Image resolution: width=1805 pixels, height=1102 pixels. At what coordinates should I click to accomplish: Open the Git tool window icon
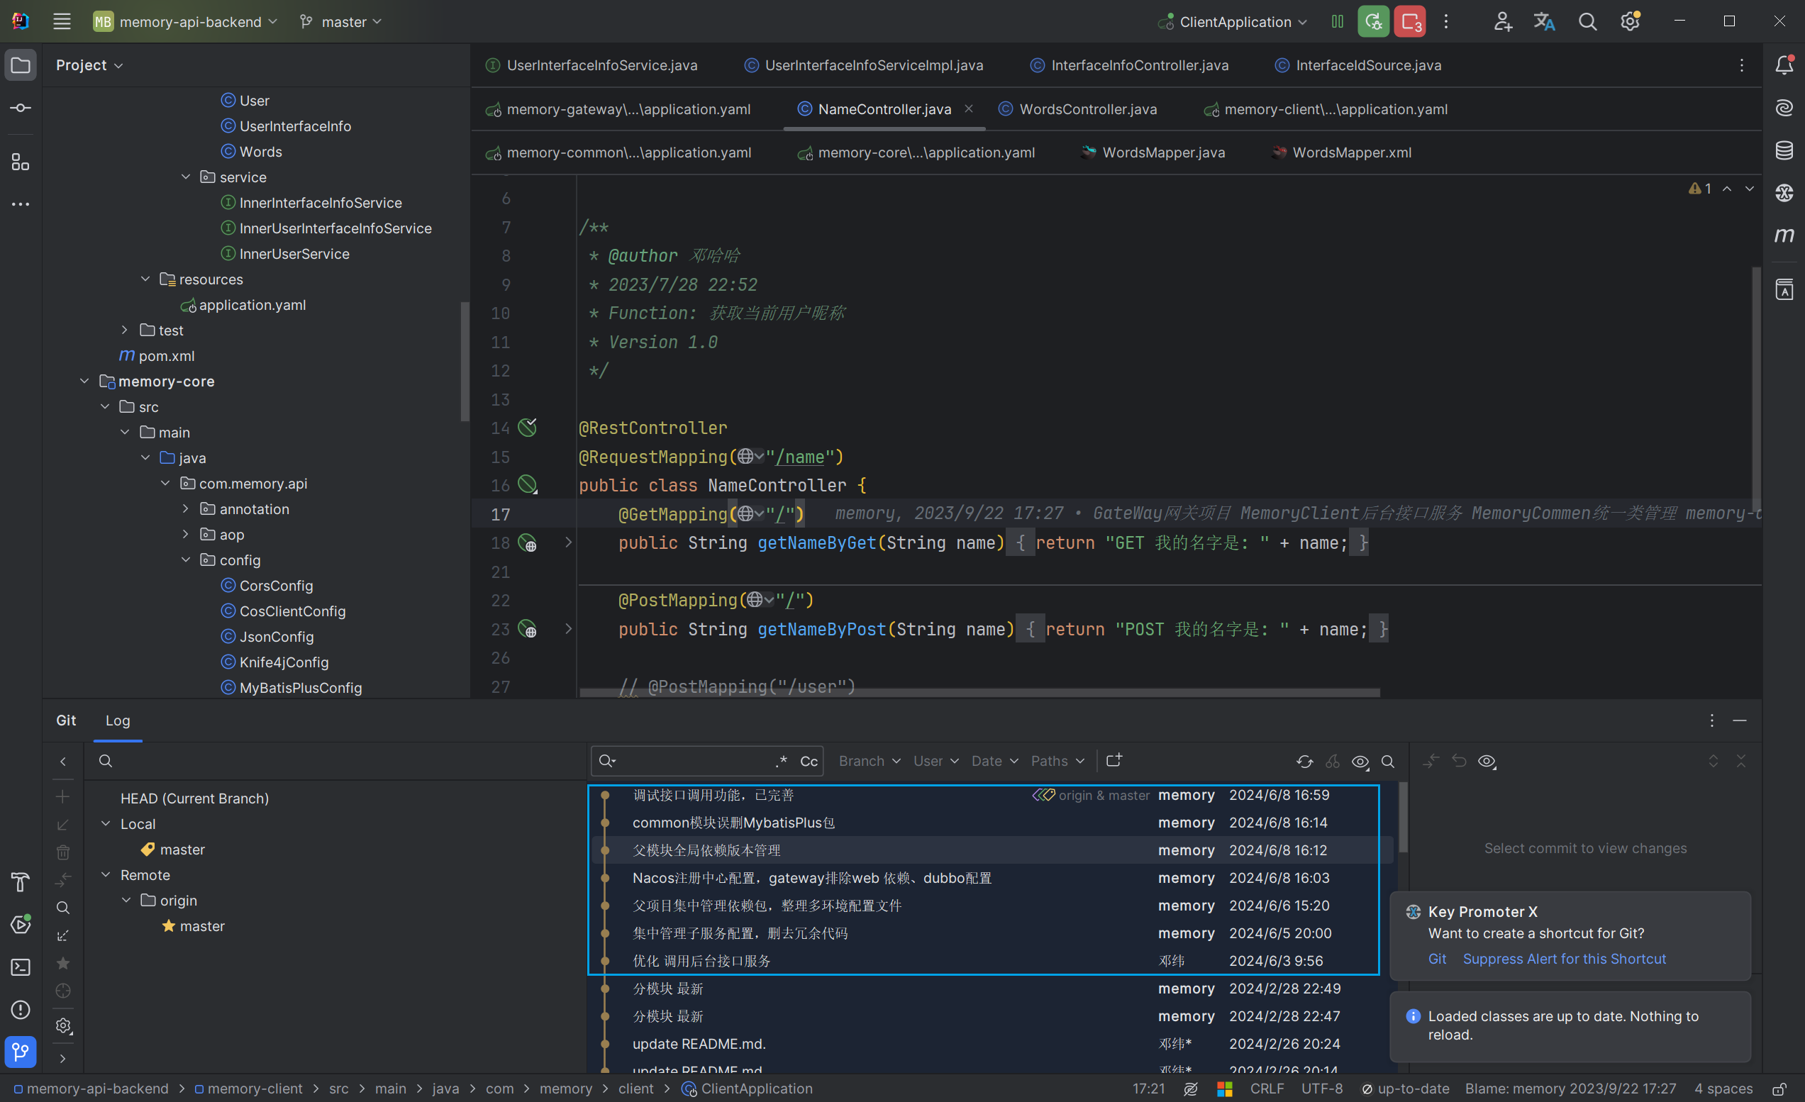coord(21,1052)
